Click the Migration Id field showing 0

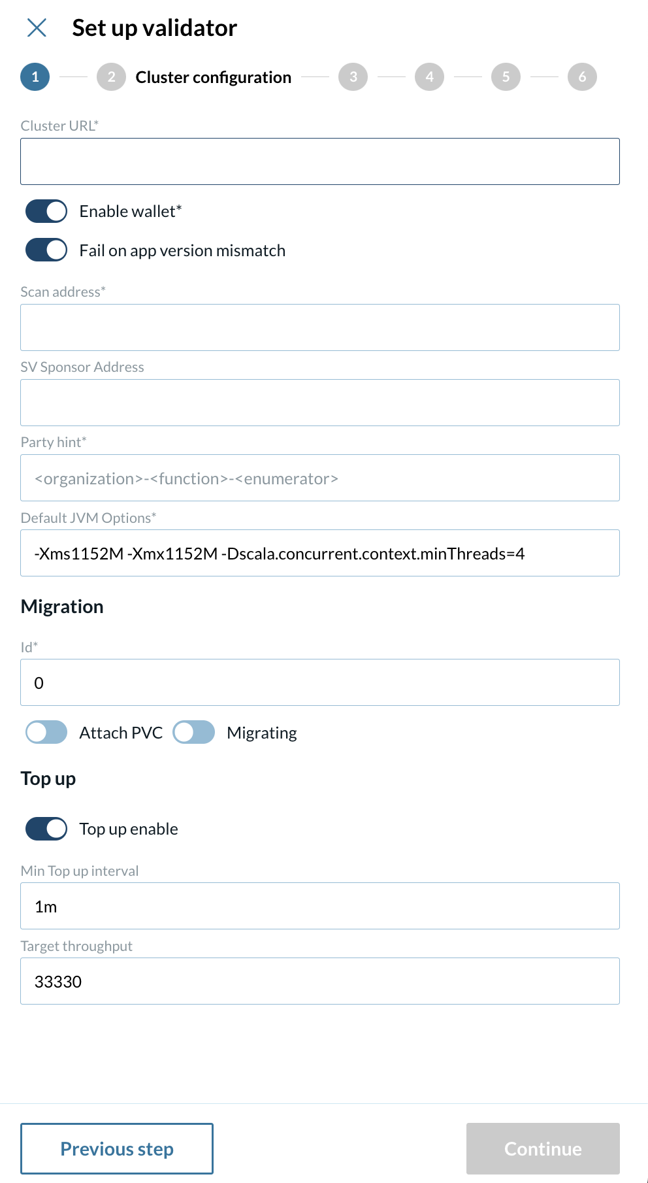320,682
